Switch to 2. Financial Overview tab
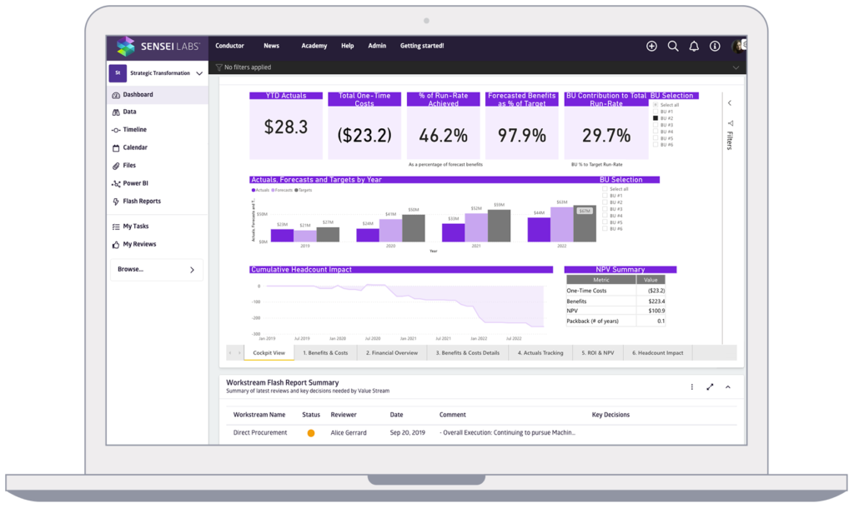 tap(392, 353)
